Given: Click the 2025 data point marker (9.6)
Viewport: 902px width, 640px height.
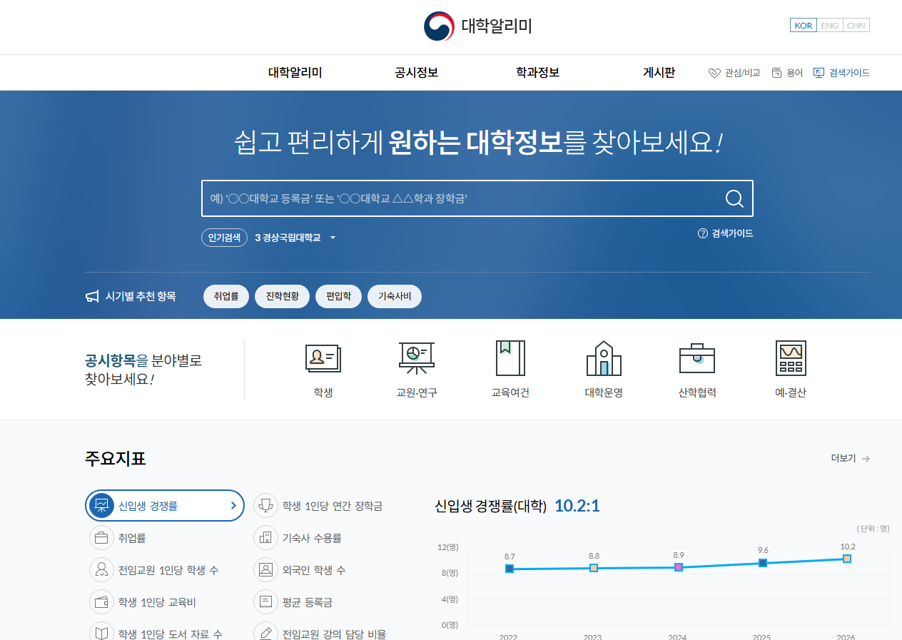Looking at the screenshot, I should (x=763, y=563).
